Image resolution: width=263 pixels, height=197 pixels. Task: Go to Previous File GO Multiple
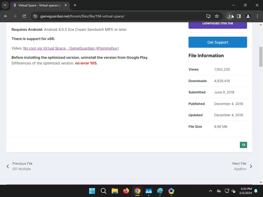point(22,166)
